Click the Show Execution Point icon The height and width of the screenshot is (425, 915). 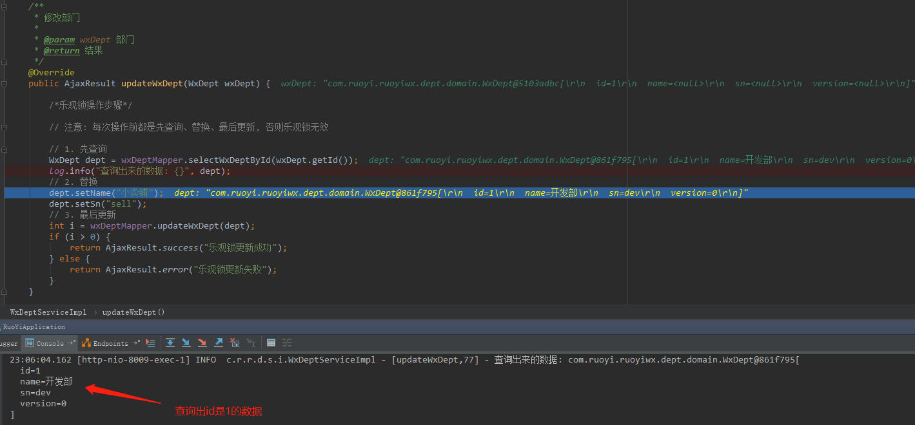151,343
